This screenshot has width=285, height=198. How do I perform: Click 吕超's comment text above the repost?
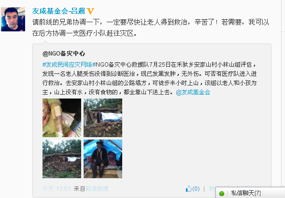[151, 28]
